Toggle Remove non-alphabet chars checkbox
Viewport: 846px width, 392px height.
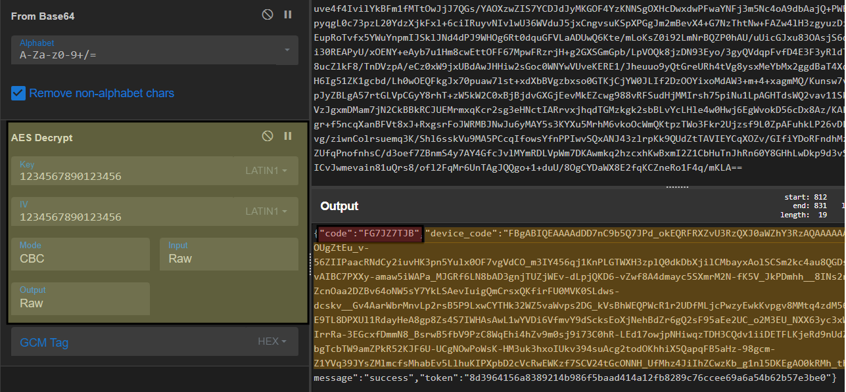tap(18, 93)
